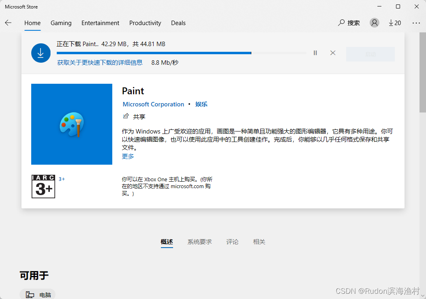Click 更多 to expand the description
Screen dimensions: 426x299
[x=128, y=157]
